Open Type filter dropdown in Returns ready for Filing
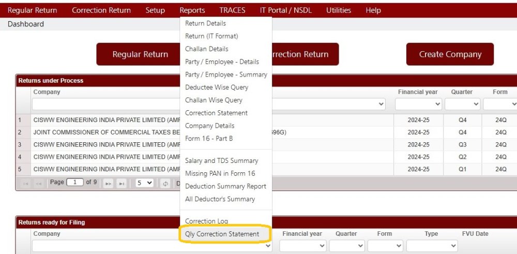517x254 pixels. coord(432,246)
